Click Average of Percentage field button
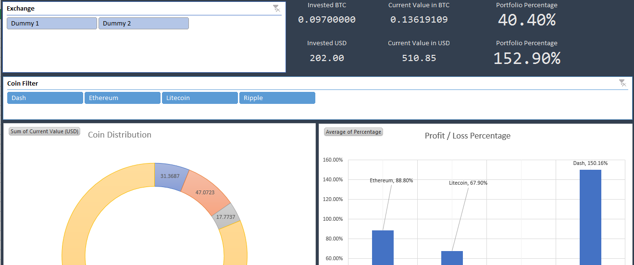 [354, 132]
